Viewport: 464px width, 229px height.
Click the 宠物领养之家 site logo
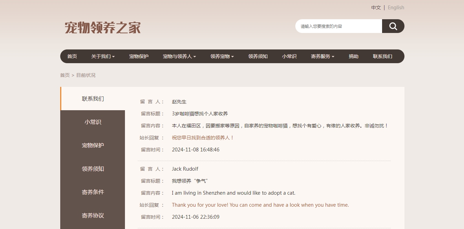pos(103,27)
